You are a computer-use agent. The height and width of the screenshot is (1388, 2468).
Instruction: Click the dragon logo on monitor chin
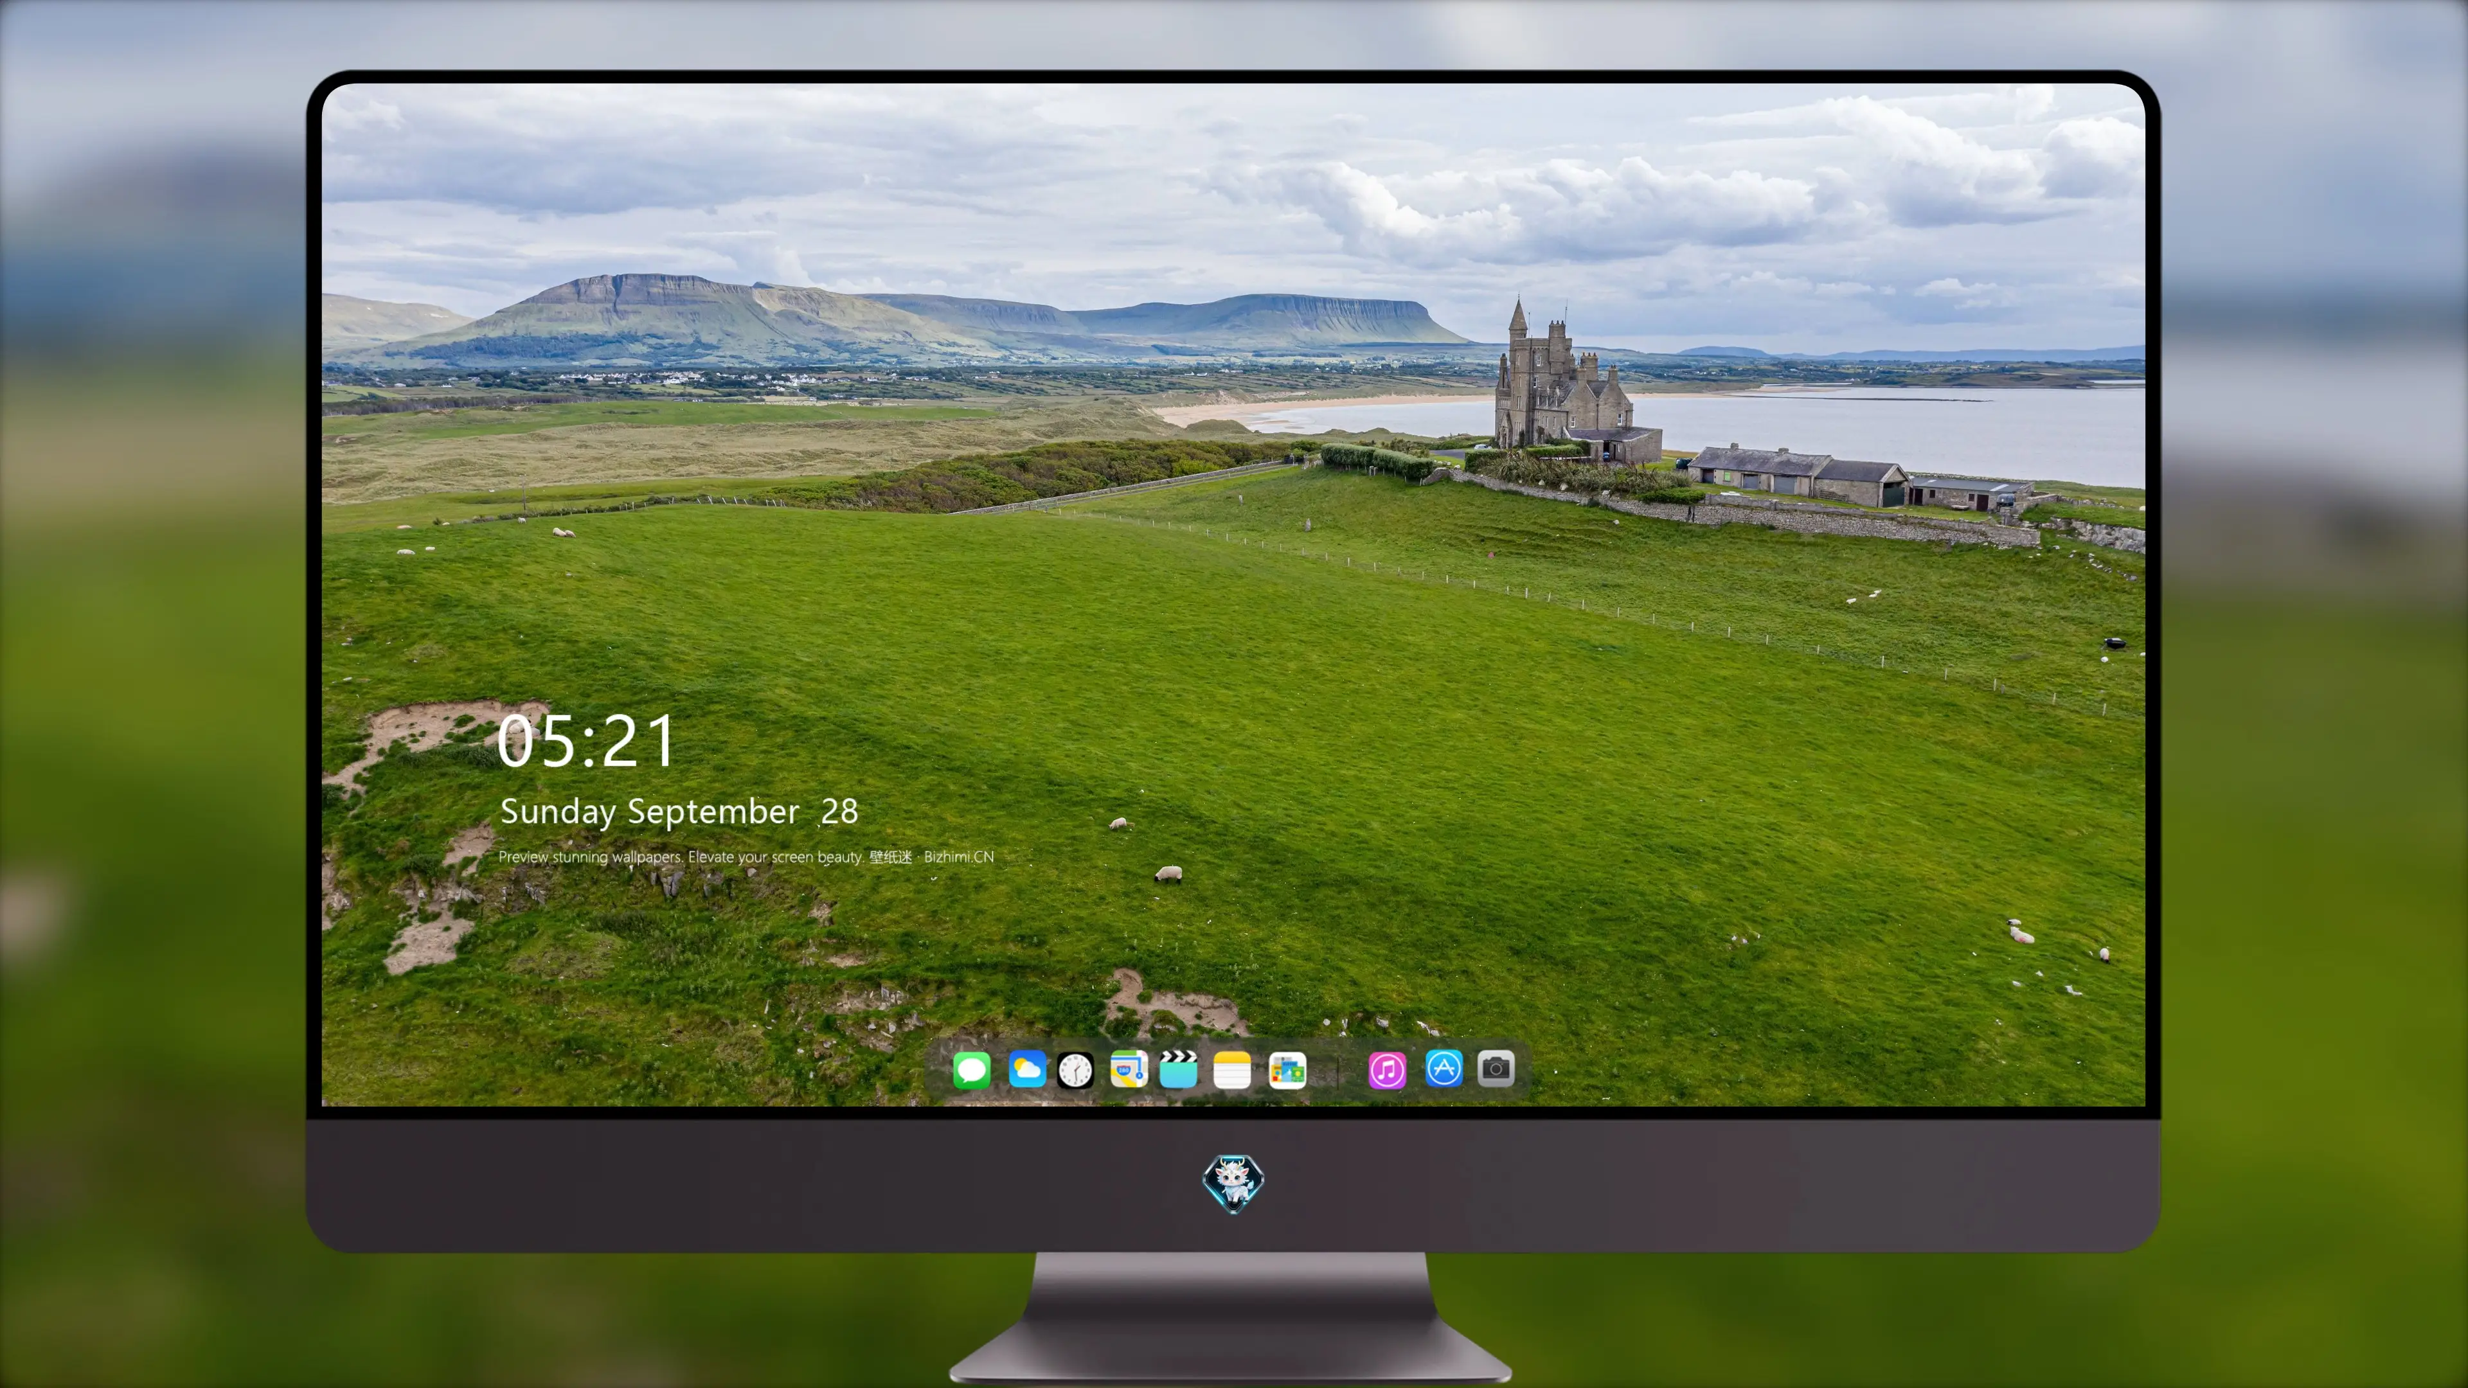[x=1233, y=1184]
